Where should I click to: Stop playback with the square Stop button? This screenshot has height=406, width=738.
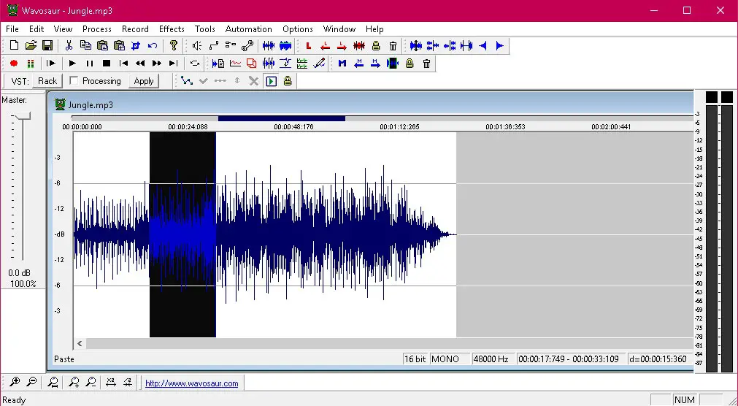pyautogui.click(x=107, y=64)
